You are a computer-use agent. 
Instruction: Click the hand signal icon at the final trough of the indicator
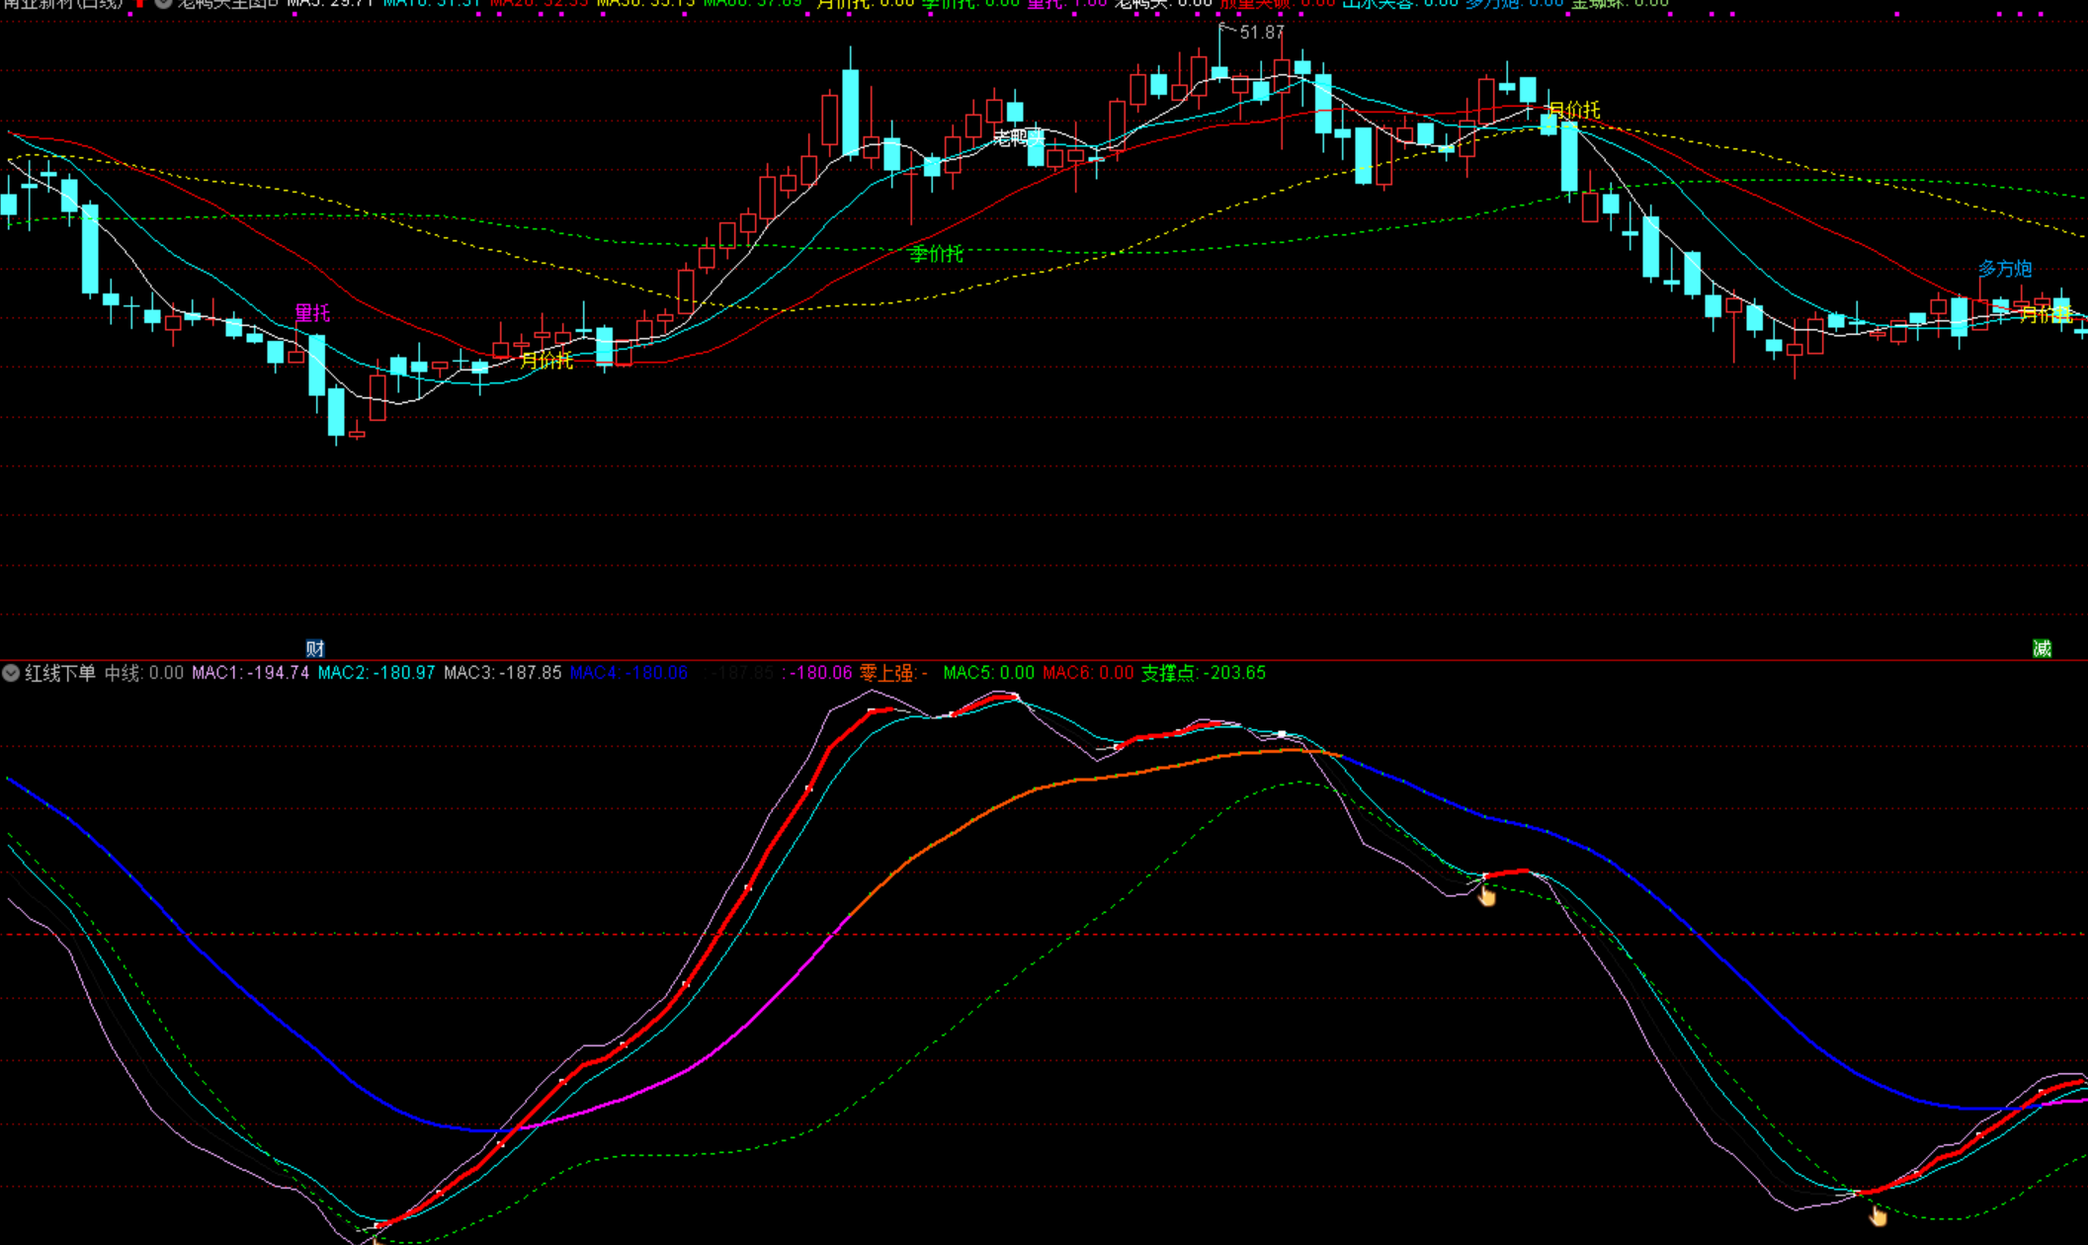[1878, 1215]
